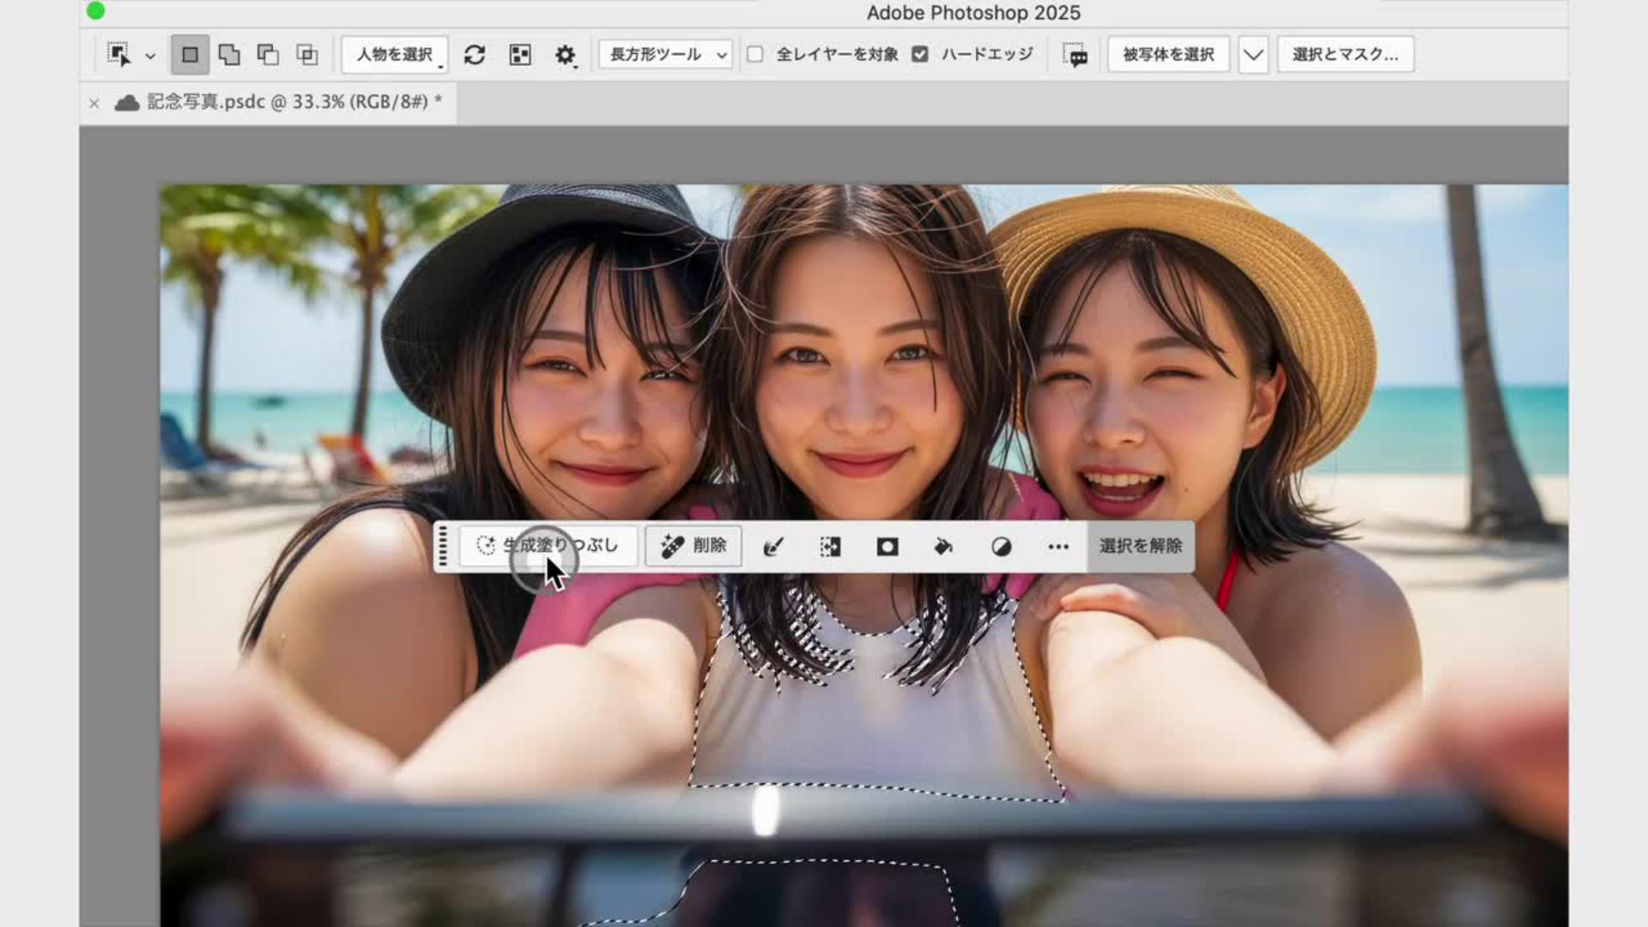Click the invert selection icon in taskbar

click(830, 547)
